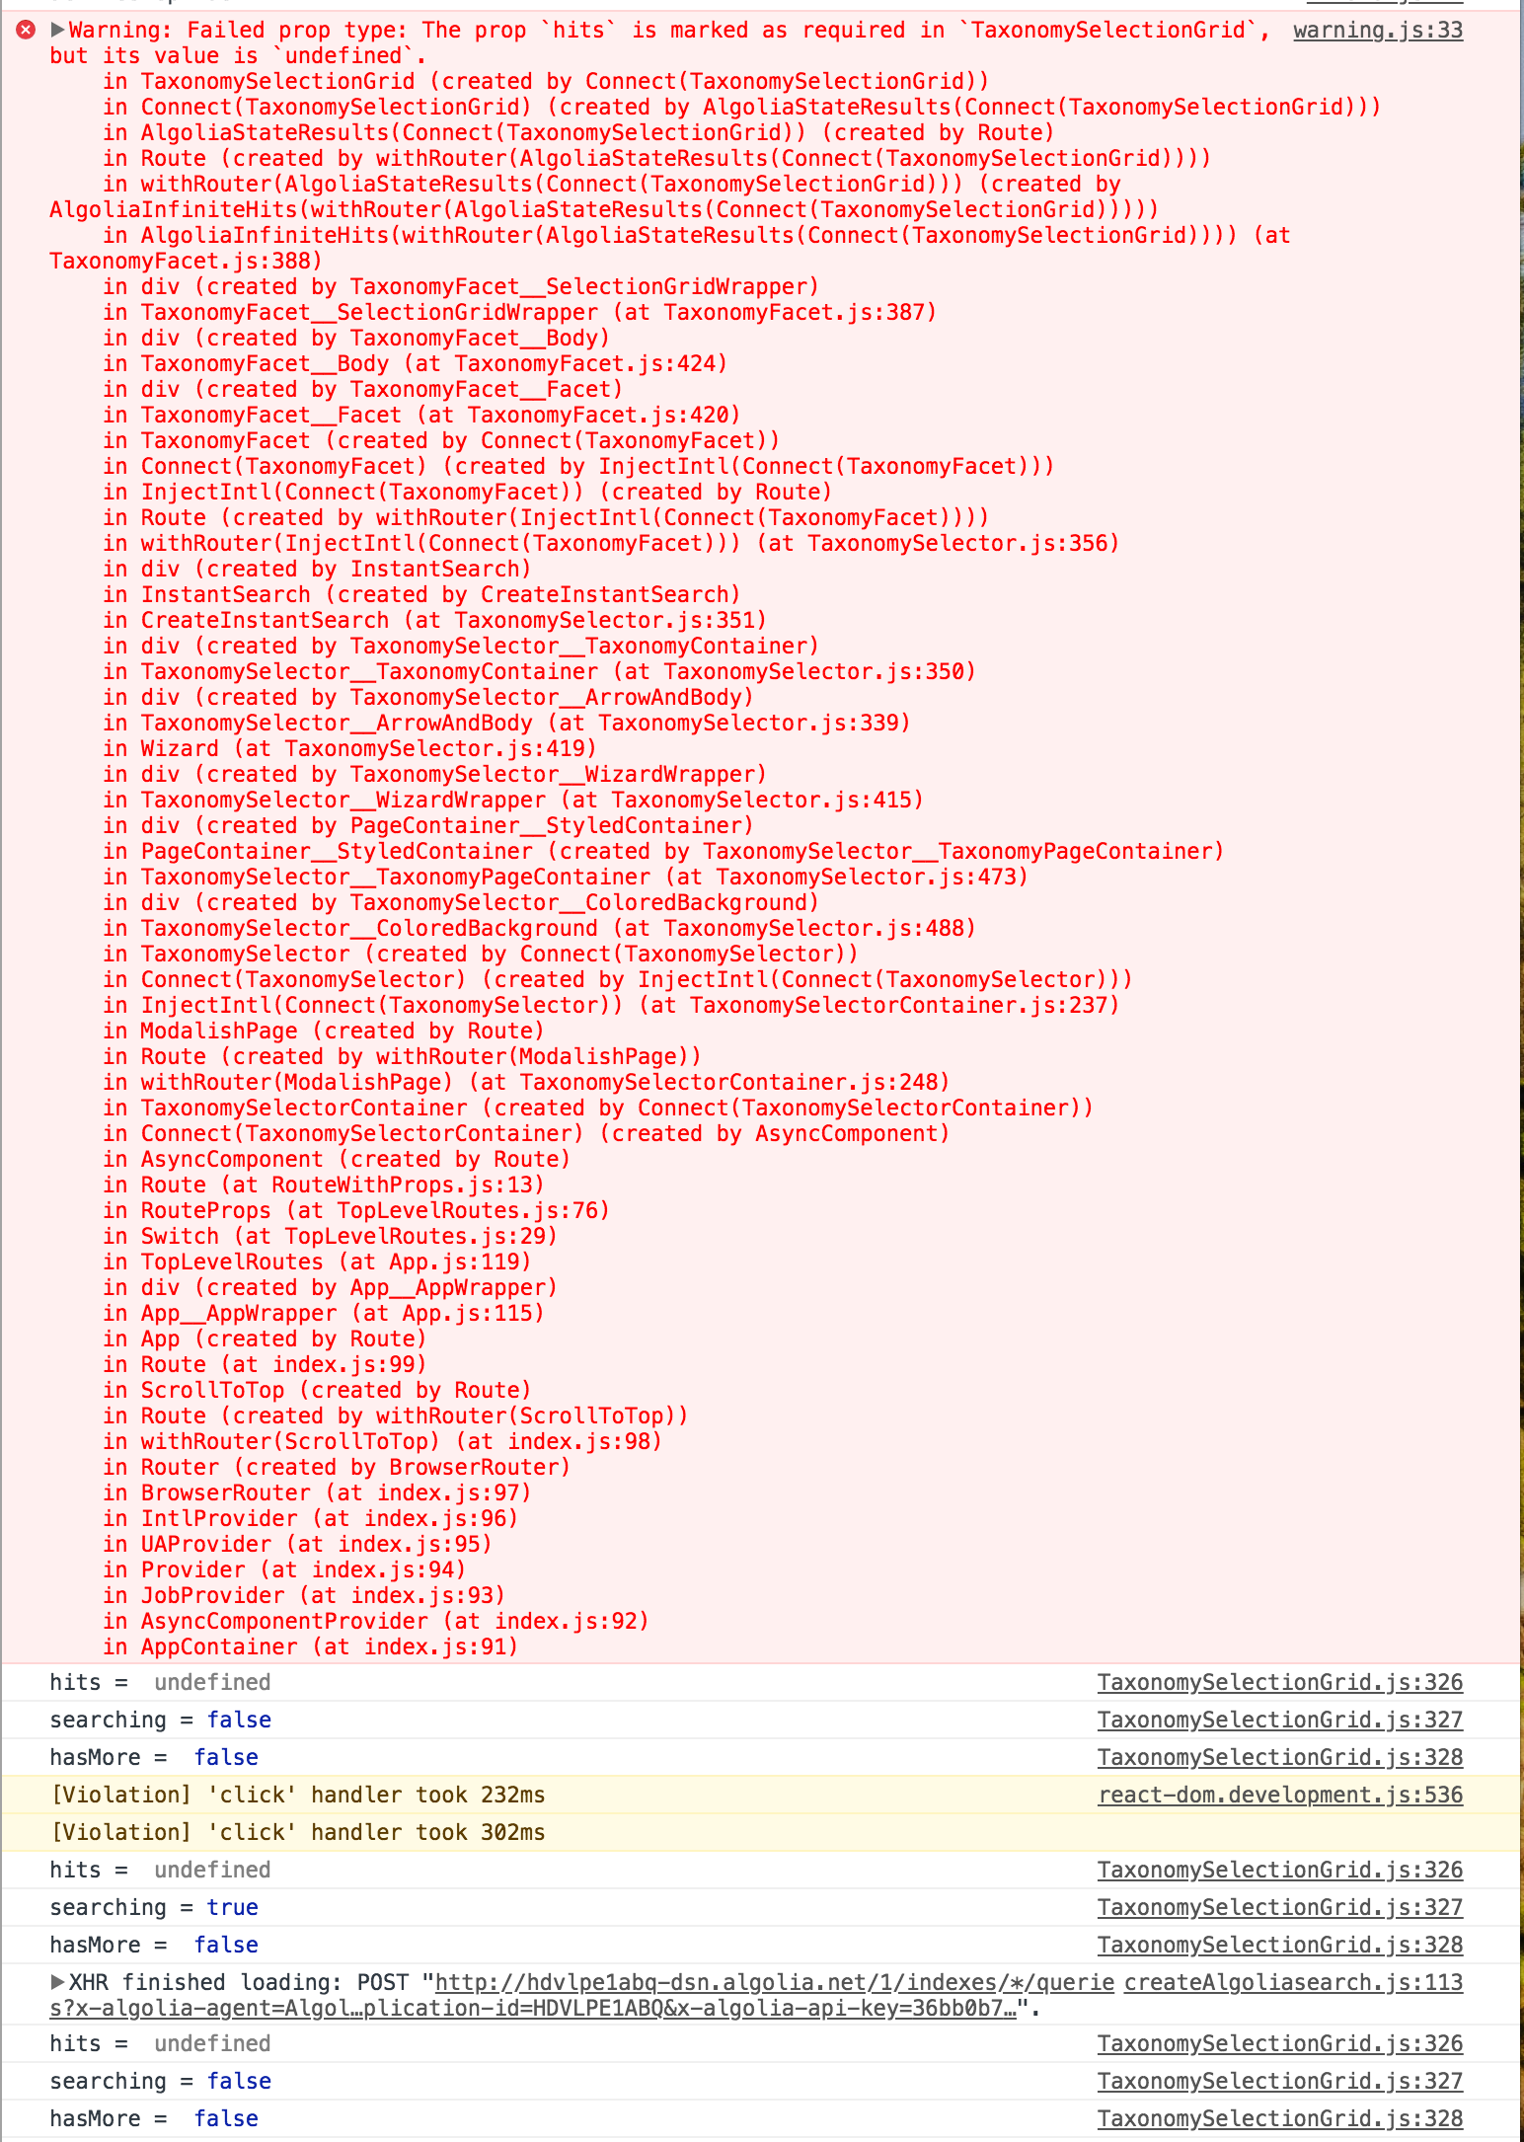Click the 'in Provider (at index.js:94)' line
Image resolution: width=1524 pixels, height=2142 pixels.
pyautogui.click(x=284, y=1569)
